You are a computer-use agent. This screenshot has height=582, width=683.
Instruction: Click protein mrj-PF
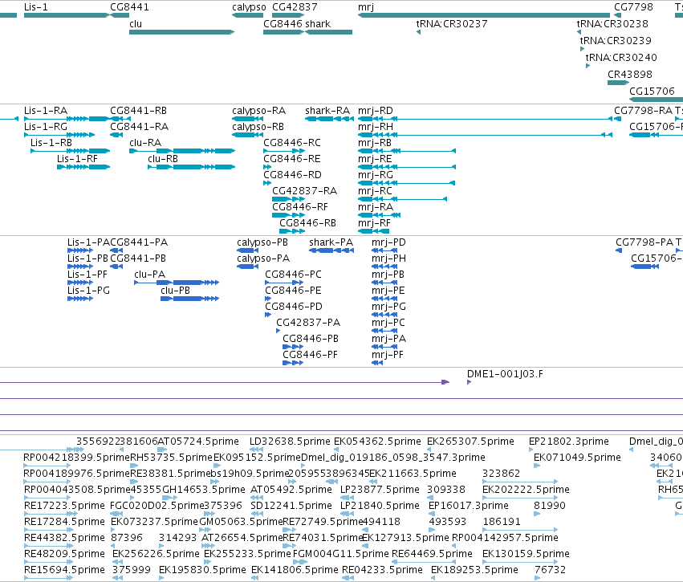[377, 363]
